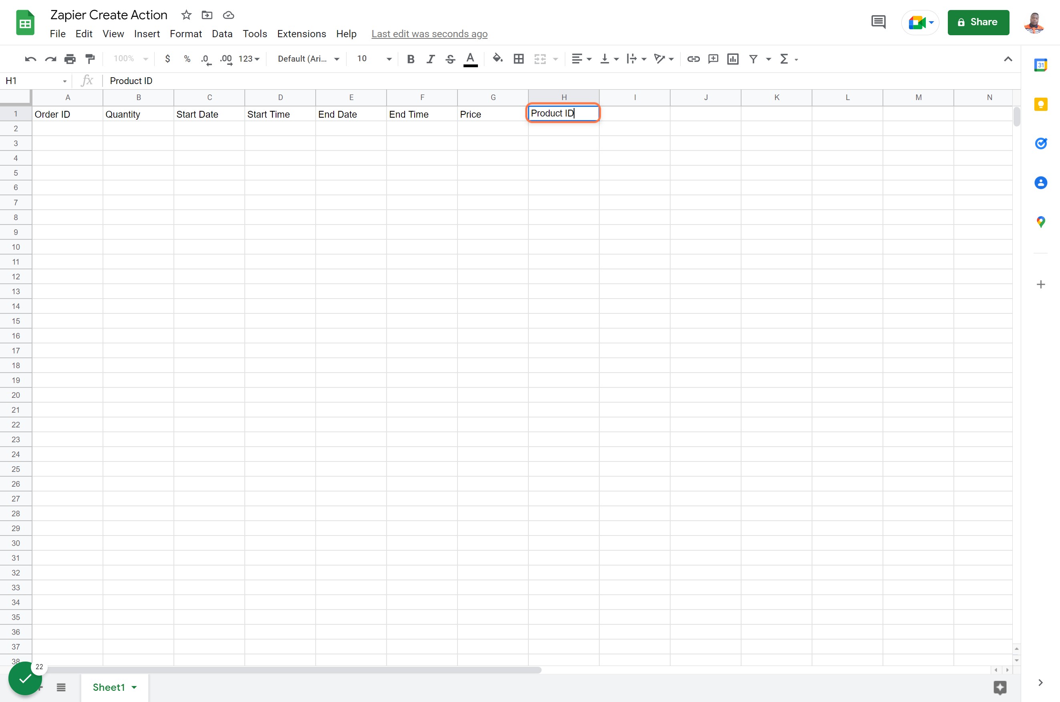Open the Sheet1 tab

tap(114, 687)
